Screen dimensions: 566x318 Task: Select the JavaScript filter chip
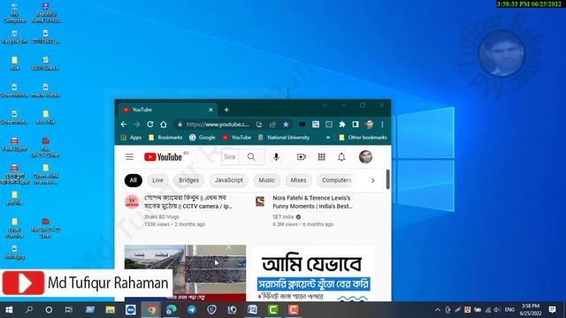pos(229,180)
